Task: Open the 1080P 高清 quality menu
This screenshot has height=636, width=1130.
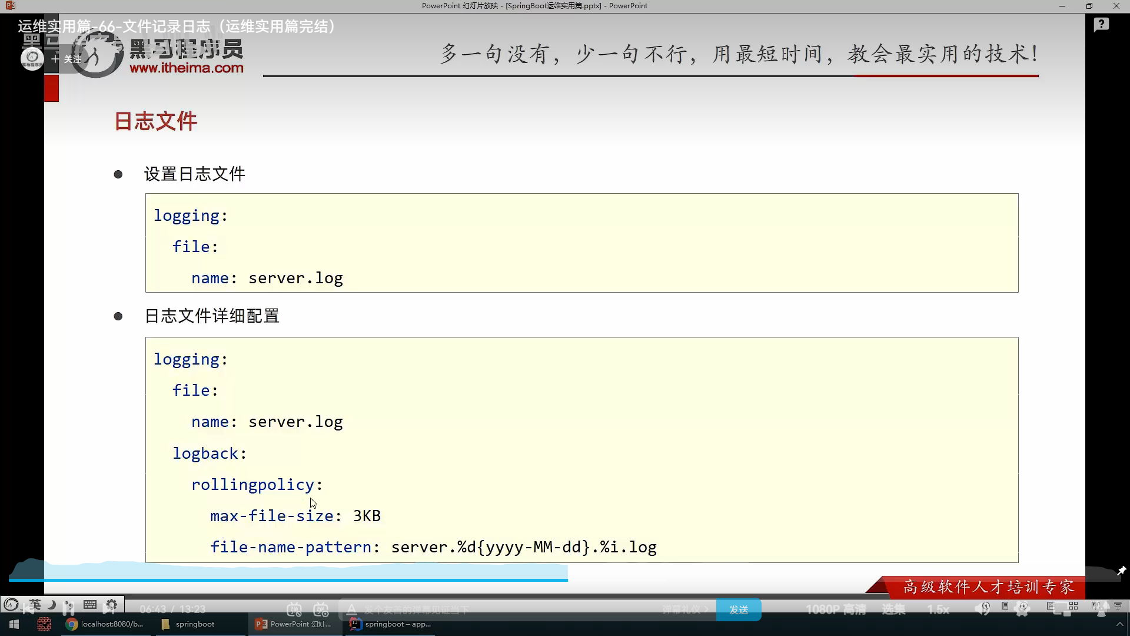Action: (835, 609)
